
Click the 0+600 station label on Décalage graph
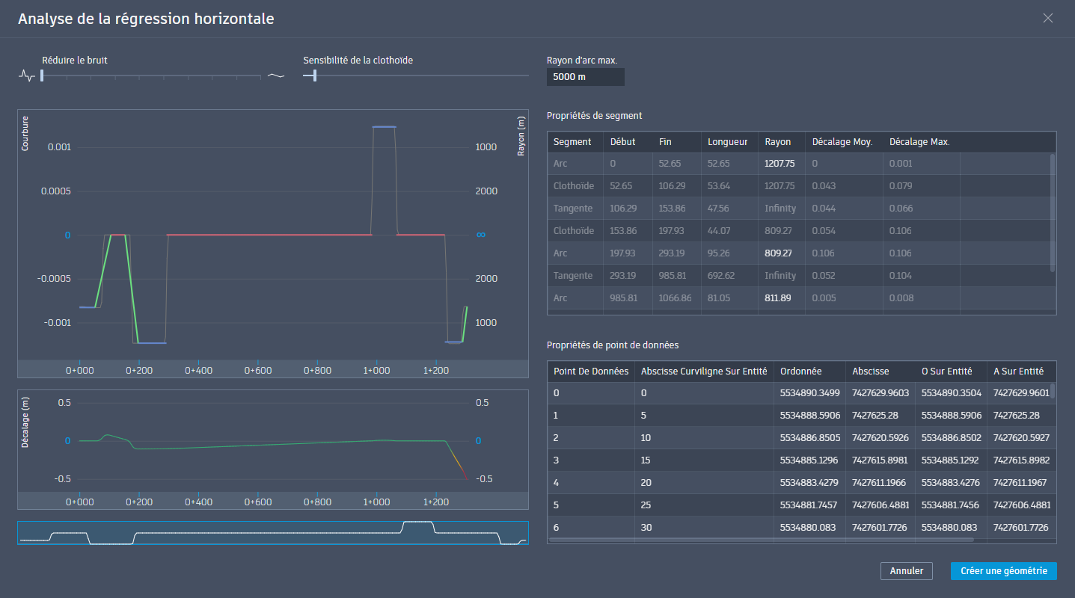tap(257, 502)
